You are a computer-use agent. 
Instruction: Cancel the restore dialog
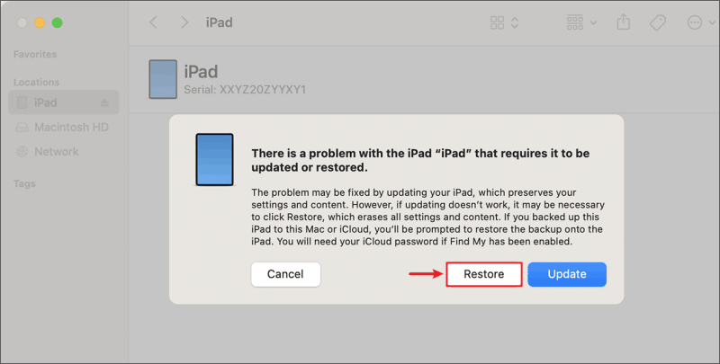[285, 274]
